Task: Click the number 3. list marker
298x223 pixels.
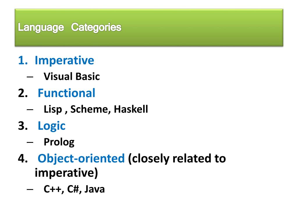Action: click(23, 126)
